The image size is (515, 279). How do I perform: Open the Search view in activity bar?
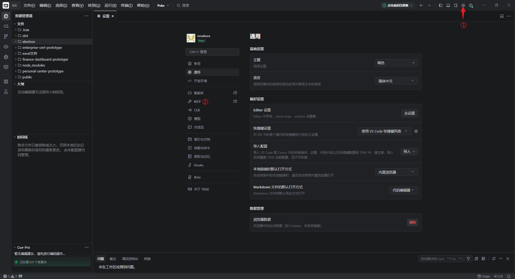(6, 26)
